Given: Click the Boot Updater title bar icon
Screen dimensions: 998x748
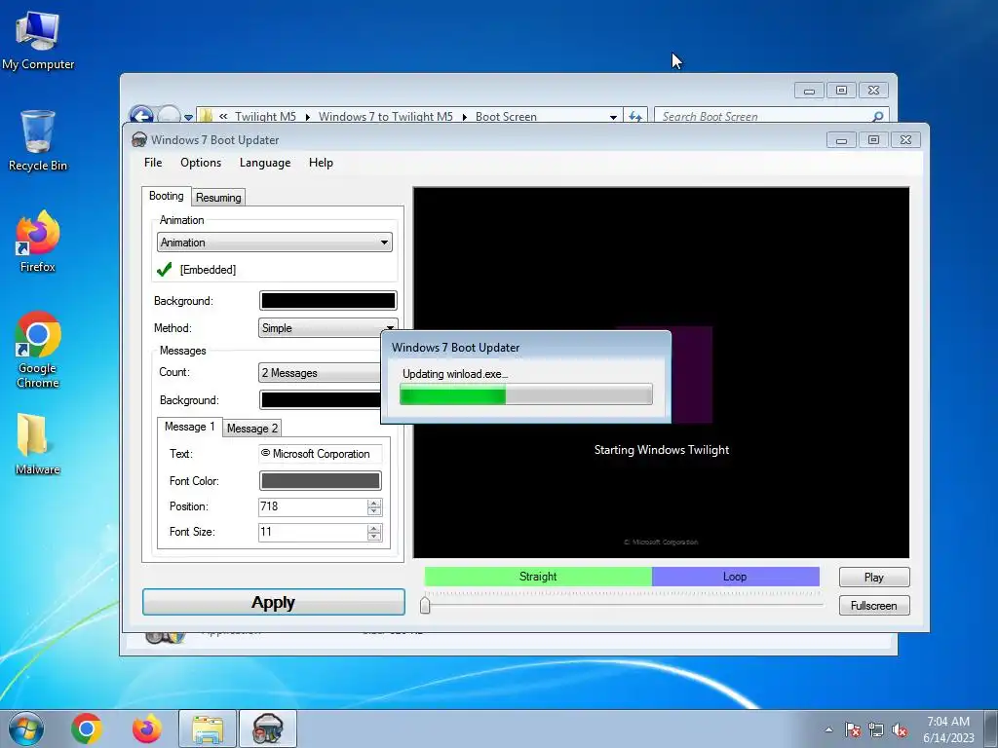Looking at the screenshot, I should (x=139, y=140).
